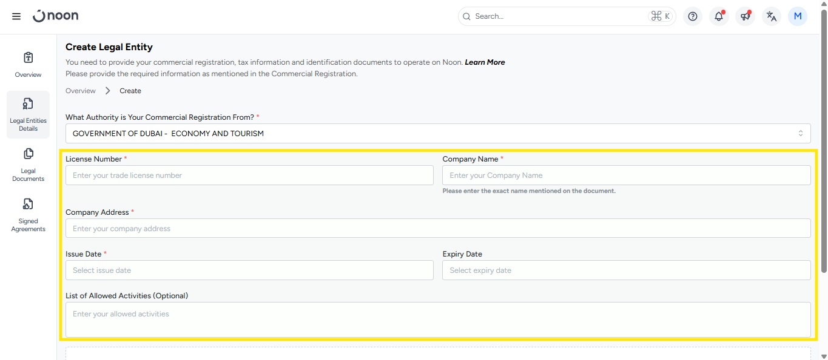Open the help question mark icon
The image size is (828, 360).
coord(693,16)
